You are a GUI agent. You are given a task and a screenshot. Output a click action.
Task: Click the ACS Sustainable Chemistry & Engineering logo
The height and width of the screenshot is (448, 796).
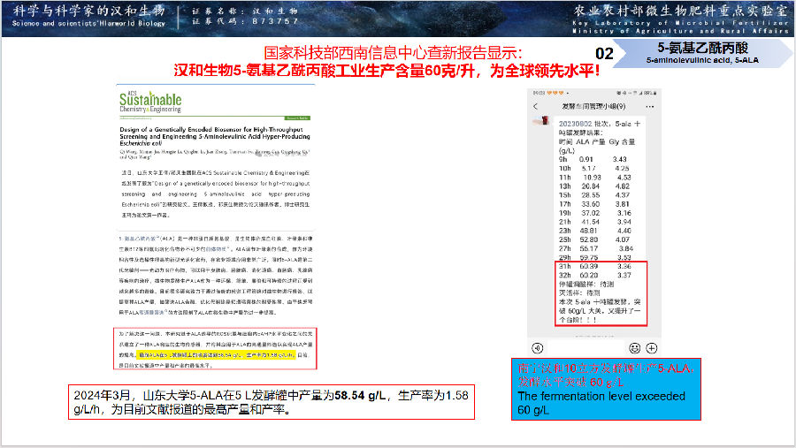pos(150,103)
